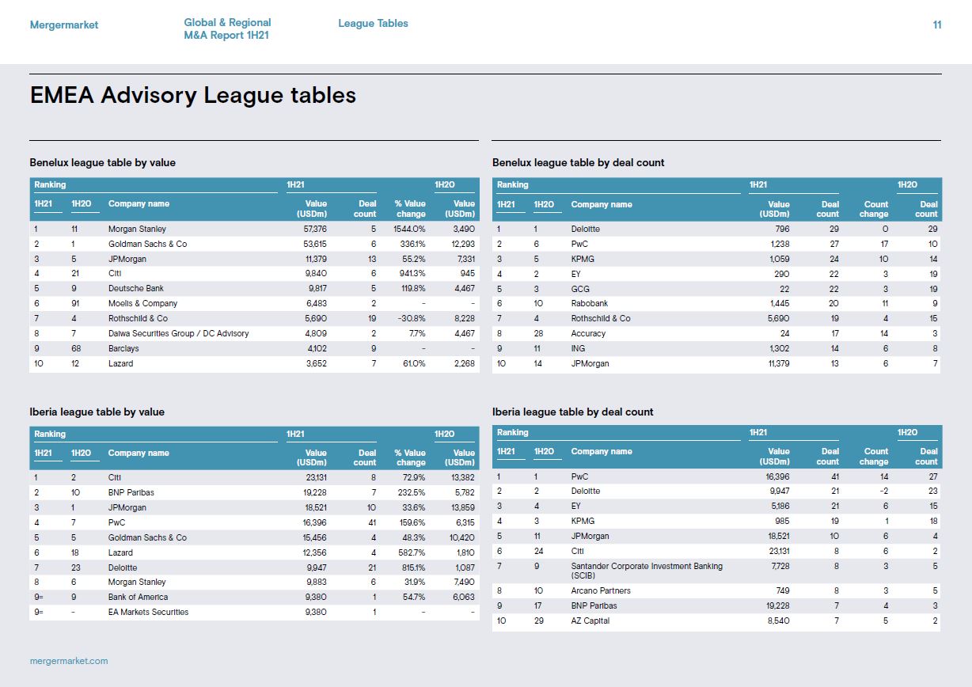Click the 16,396 value for PwC in Iberia deal count table
Screen dimensions: 972x687
pyautogui.click(x=778, y=476)
